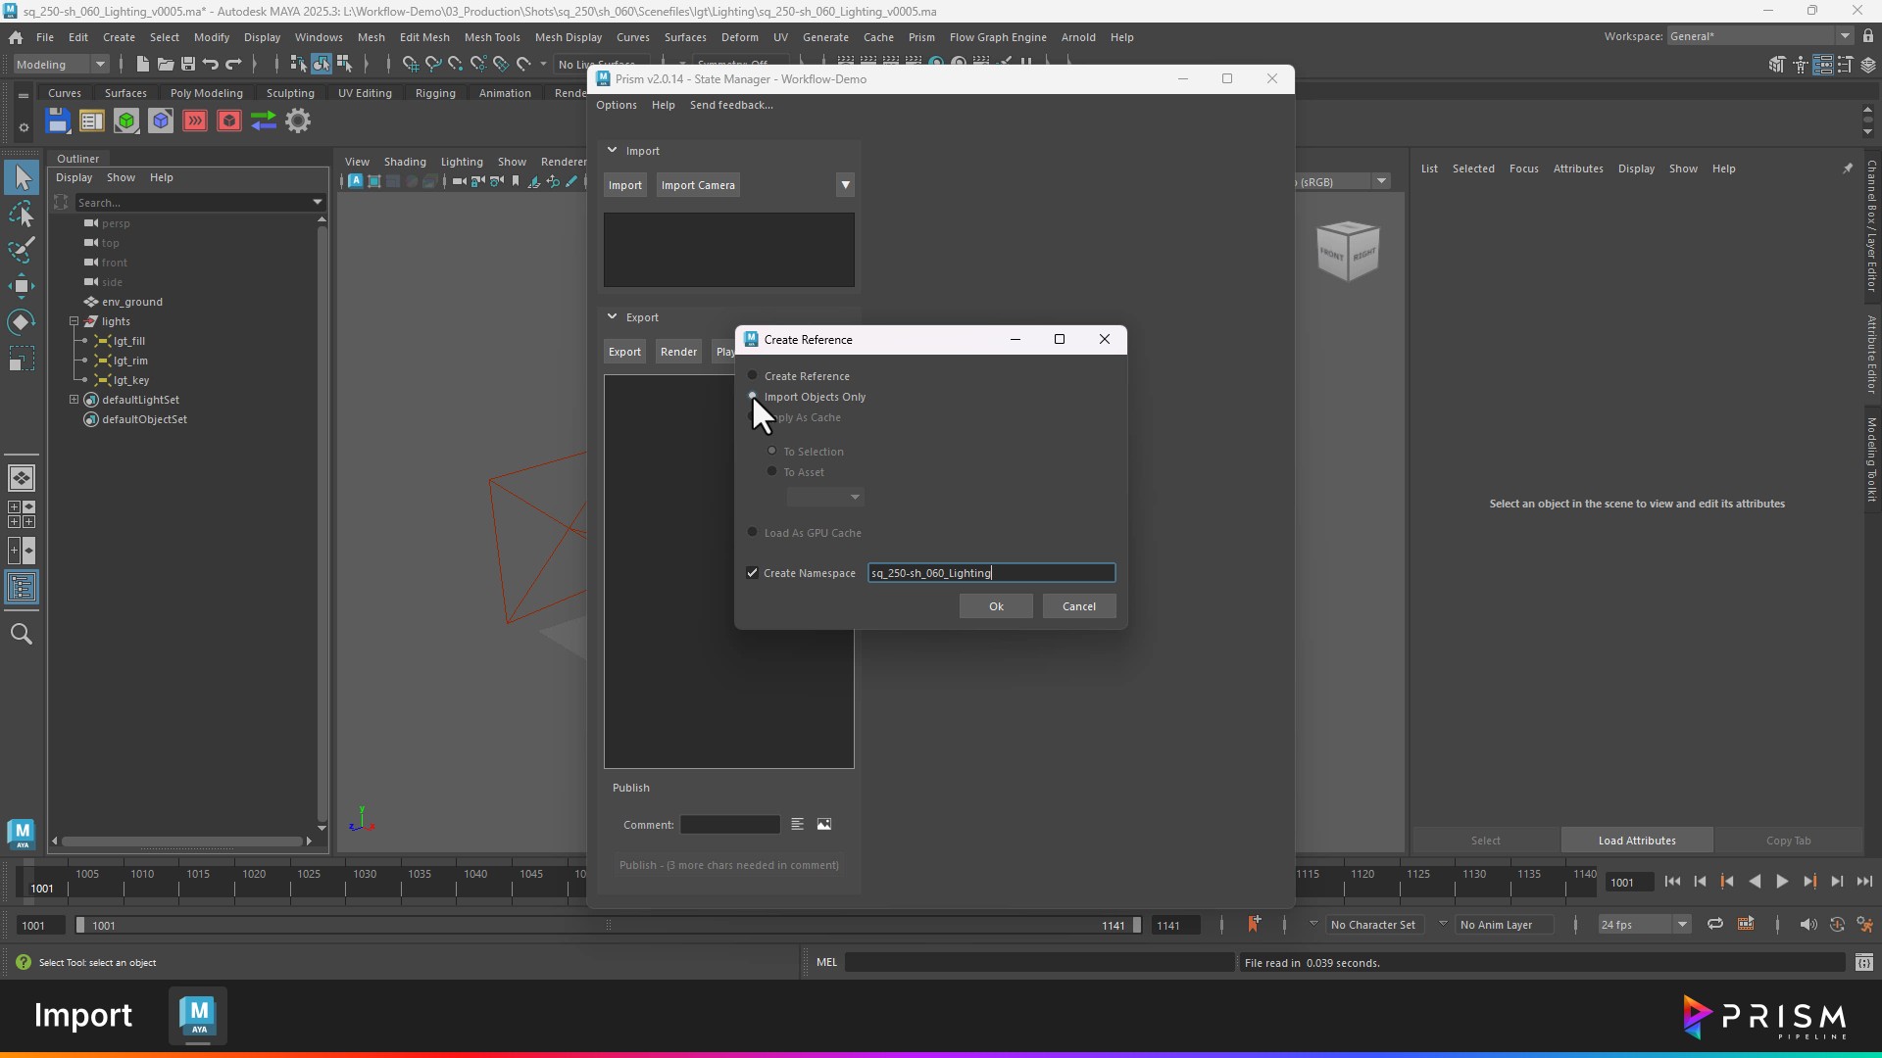The height and width of the screenshot is (1058, 1882).
Task: Click the Import Camera button
Action: point(698,185)
